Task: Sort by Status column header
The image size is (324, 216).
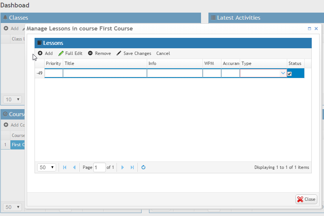Action: point(296,63)
